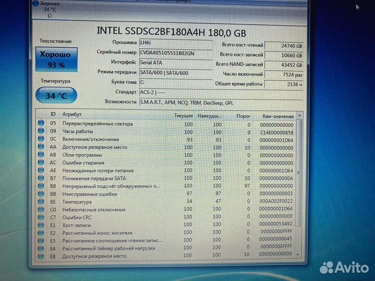Click the Наихудш... column header
Screen dimensions: 375x281
point(209,116)
